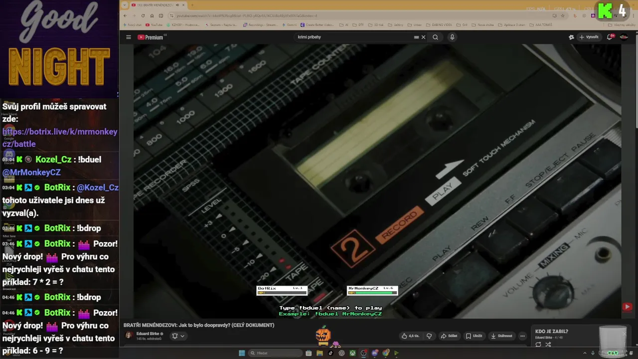Click the red YouTube watermark on the video
The image size is (638, 359).
point(627,307)
